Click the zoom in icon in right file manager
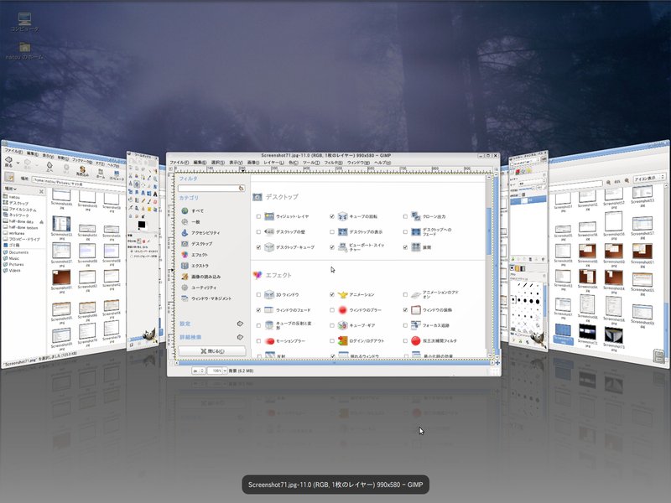Screen dimensions: 671x503 coord(627,181)
